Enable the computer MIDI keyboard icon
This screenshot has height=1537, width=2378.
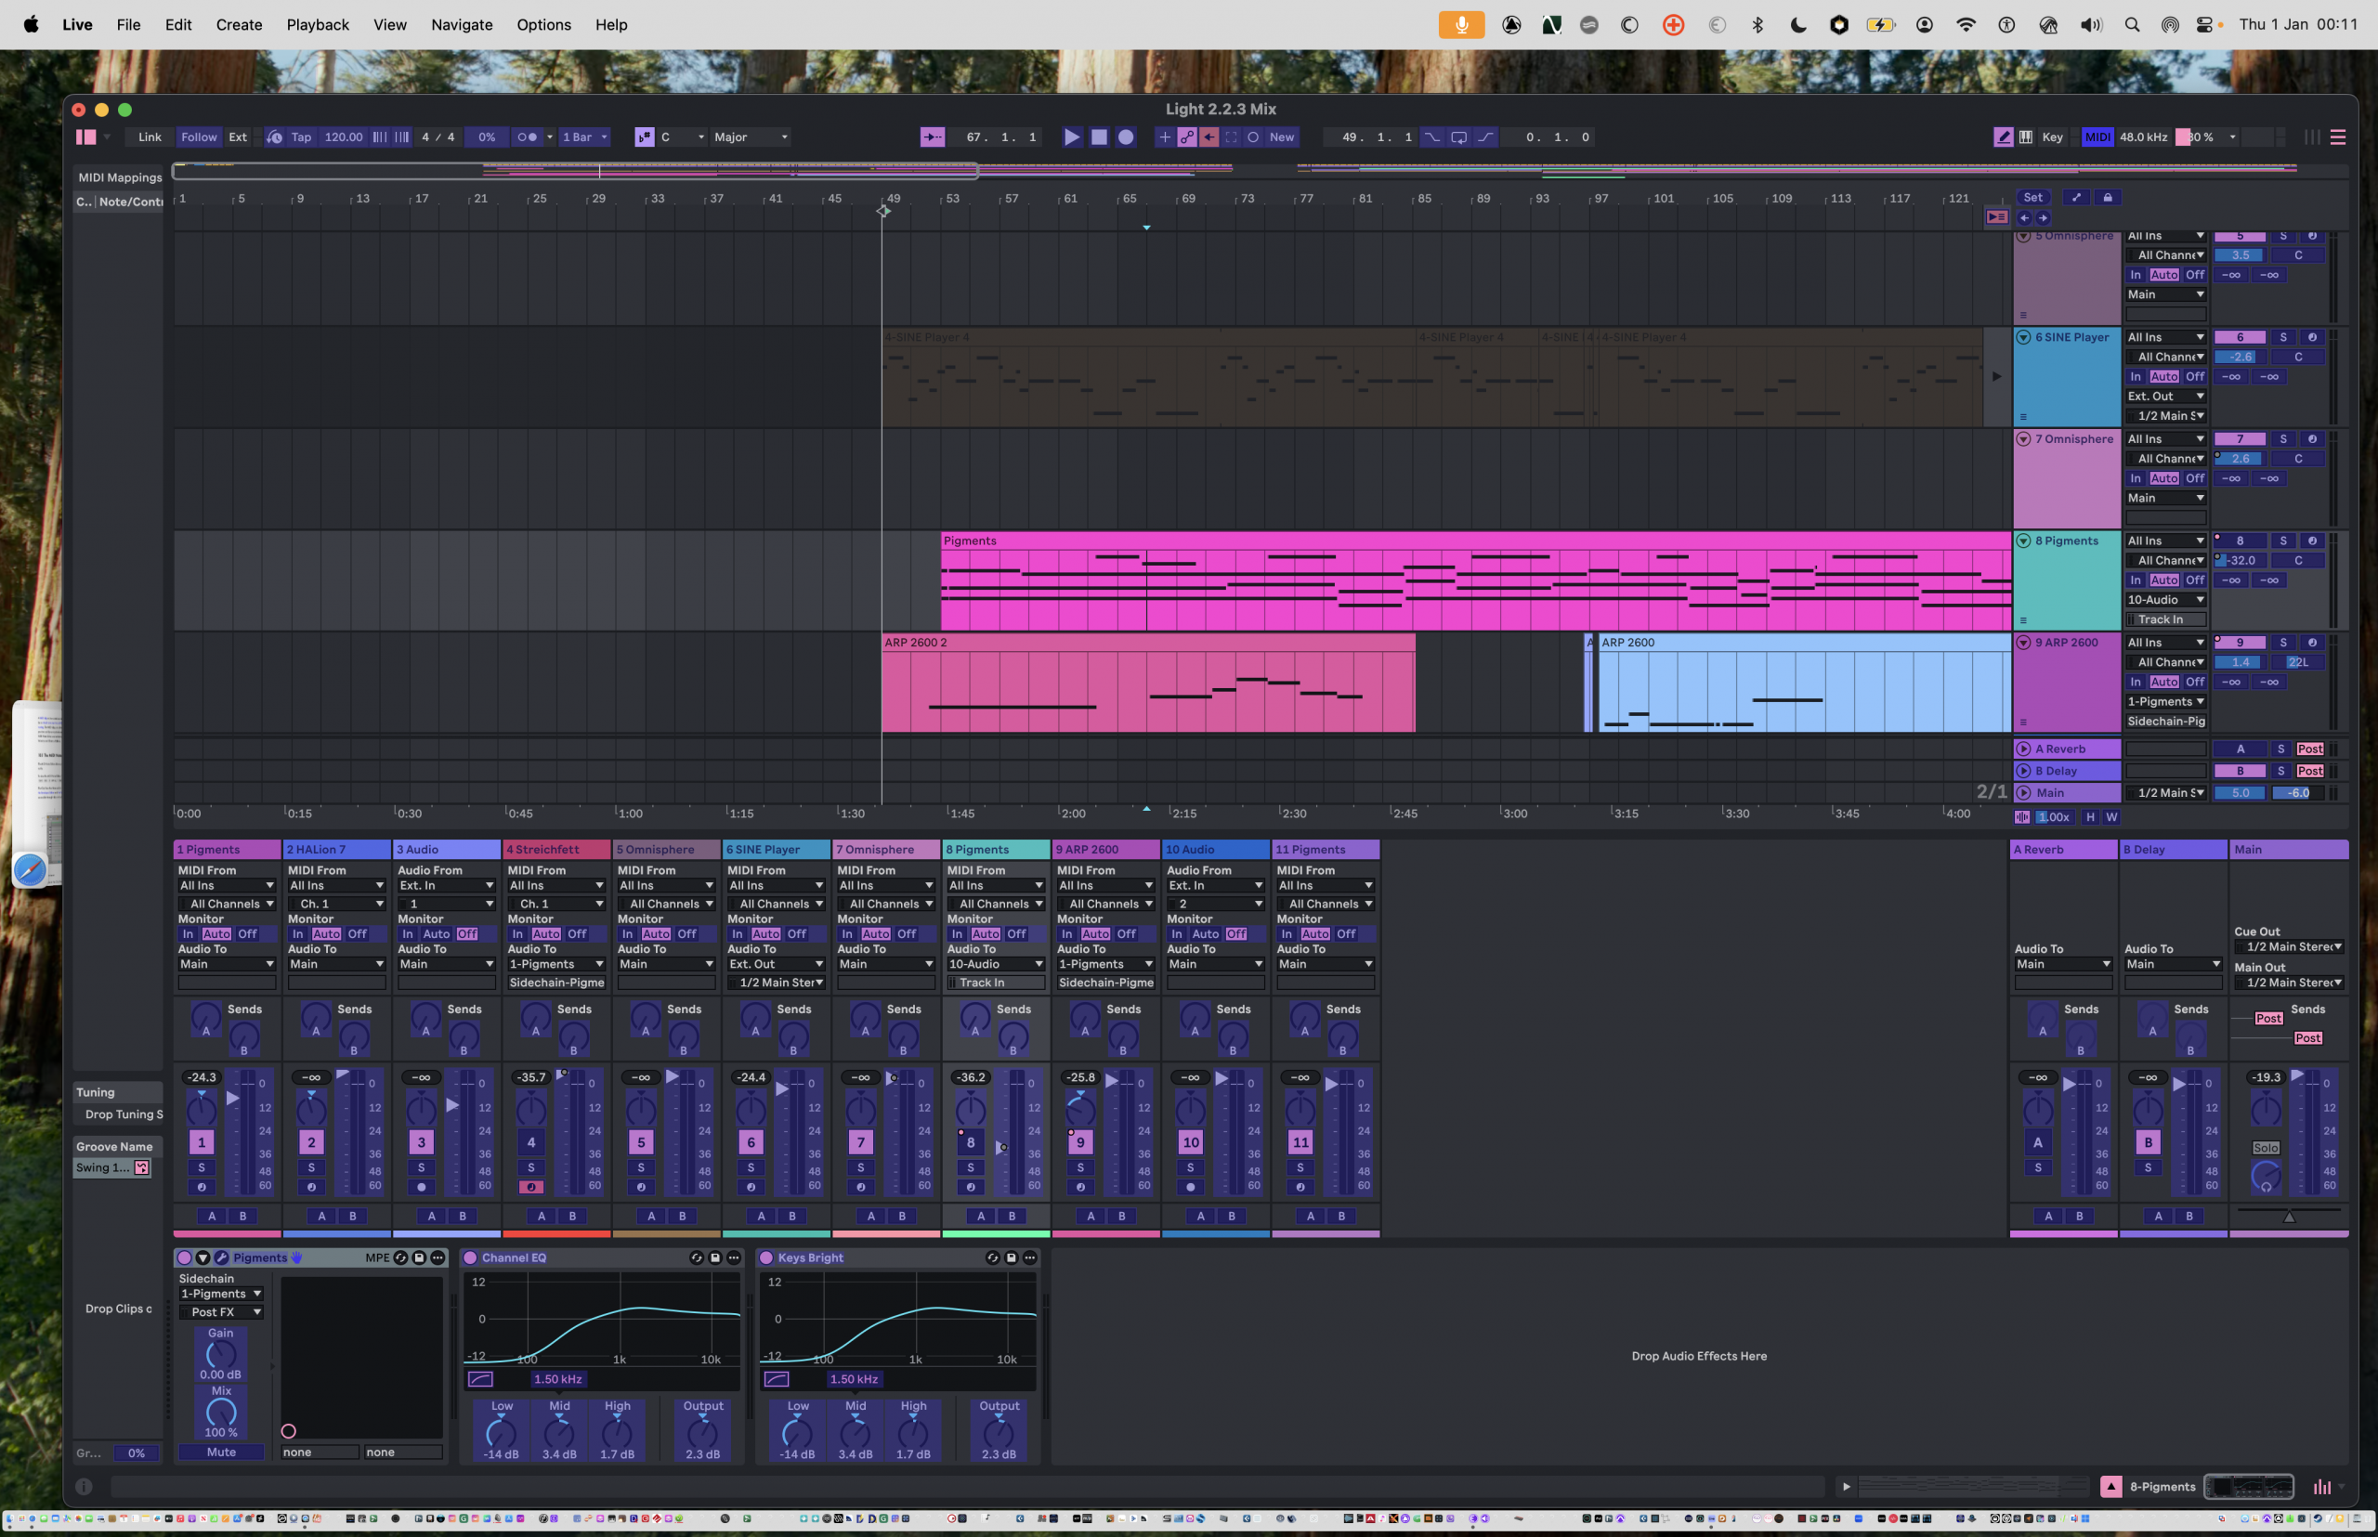point(2026,137)
